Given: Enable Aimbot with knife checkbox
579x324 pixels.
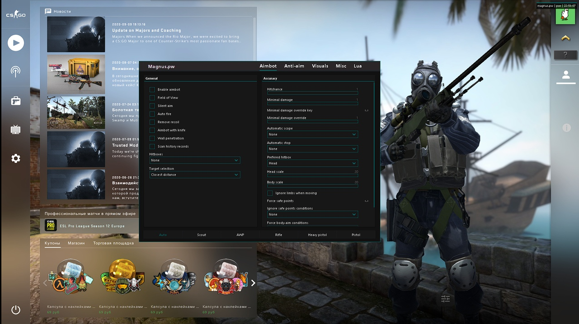Looking at the screenshot, I should [x=152, y=130].
